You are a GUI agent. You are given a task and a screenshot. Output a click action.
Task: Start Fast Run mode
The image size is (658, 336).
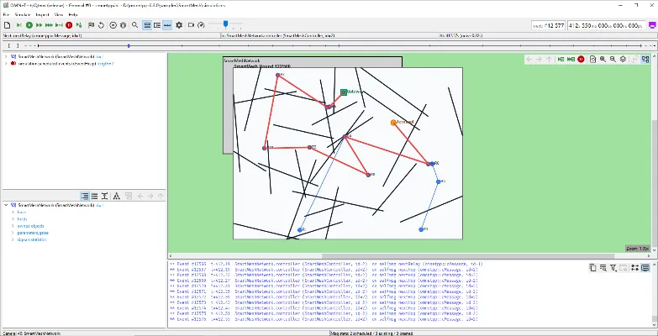pyautogui.click(x=39, y=25)
